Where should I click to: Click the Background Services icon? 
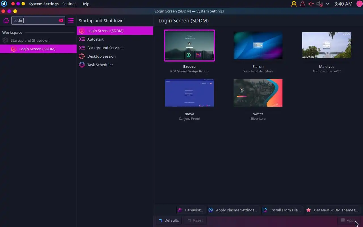(x=82, y=48)
